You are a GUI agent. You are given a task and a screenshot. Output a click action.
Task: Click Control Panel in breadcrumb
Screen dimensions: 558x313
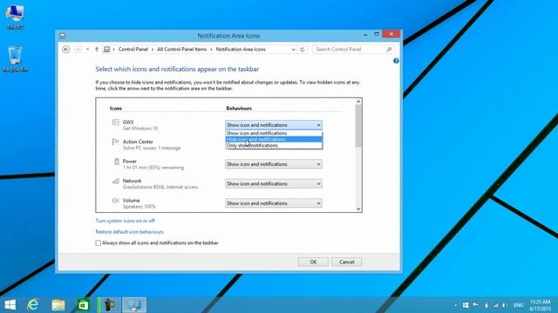(133, 50)
